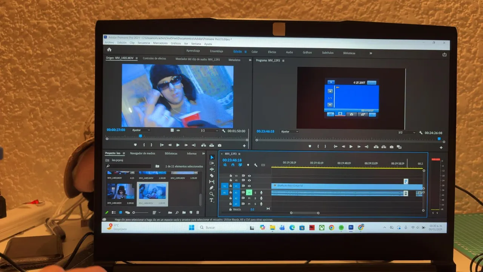Open Source monitor zoom dropdown Ajustar

coord(141,130)
